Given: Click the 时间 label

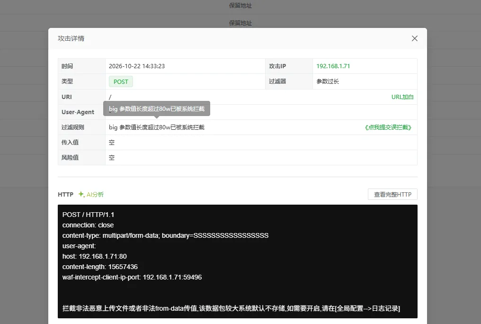Looking at the screenshot, I should 67,66.
